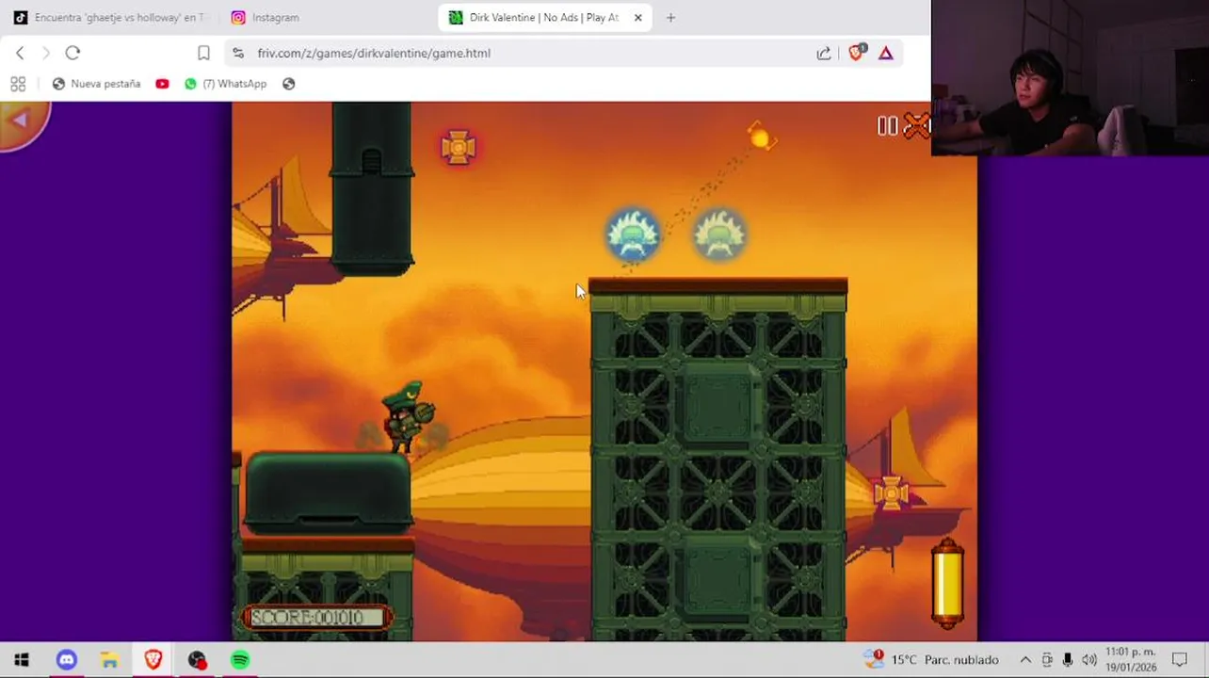Image resolution: width=1209 pixels, height=678 pixels.
Task: Pause the game with the pause icon
Action: point(887,126)
